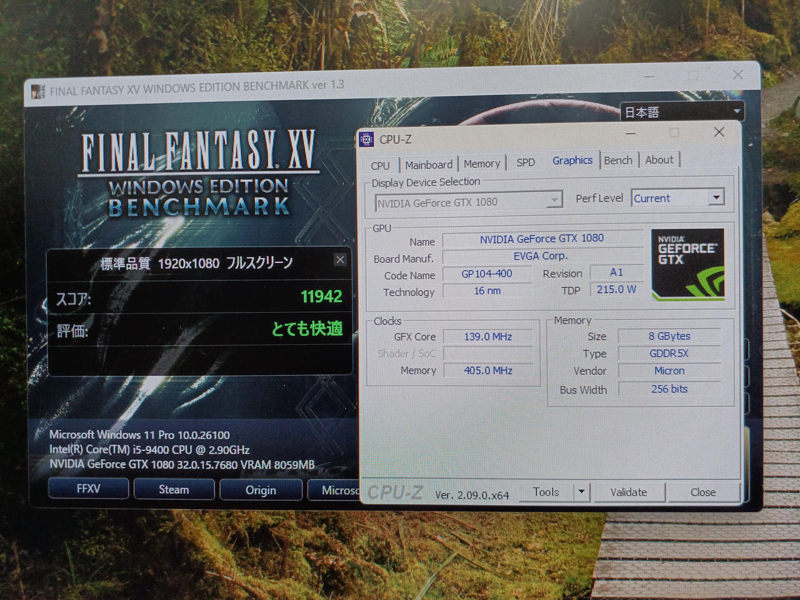
Task: Open the language dropdown showing 日本語
Action: click(737, 112)
